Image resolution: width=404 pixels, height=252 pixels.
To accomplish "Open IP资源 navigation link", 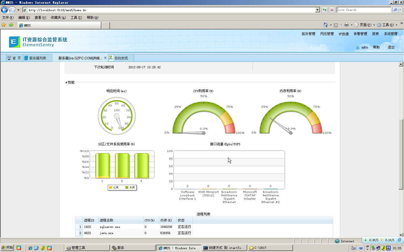I will coord(344,34).
